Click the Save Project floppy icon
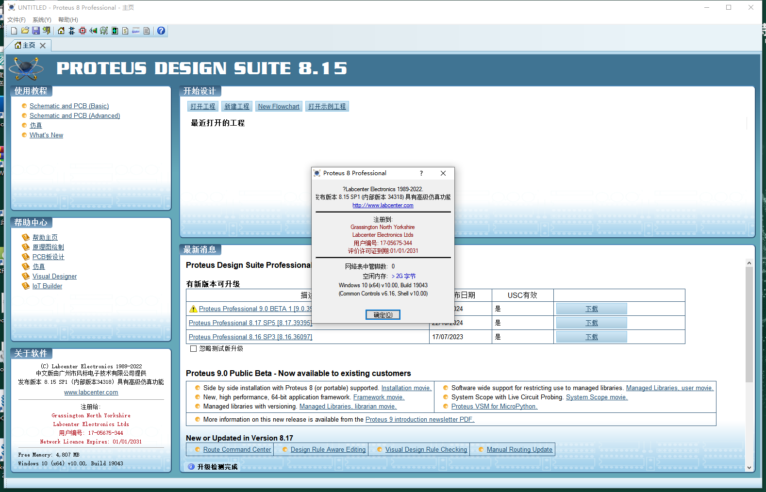Viewport: 766px width, 492px height. (x=35, y=31)
